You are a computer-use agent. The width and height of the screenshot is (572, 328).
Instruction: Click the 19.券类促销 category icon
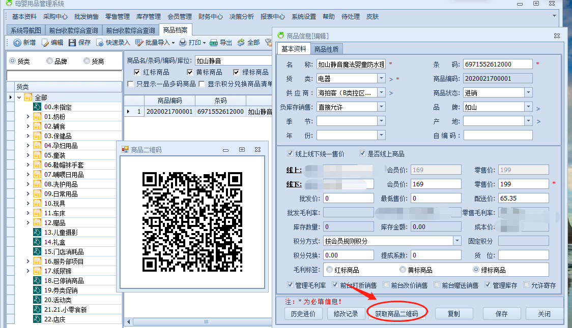click(x=37, y=290)
